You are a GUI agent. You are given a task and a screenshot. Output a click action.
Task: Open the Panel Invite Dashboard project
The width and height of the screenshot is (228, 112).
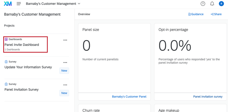click(x=22, y=45)
